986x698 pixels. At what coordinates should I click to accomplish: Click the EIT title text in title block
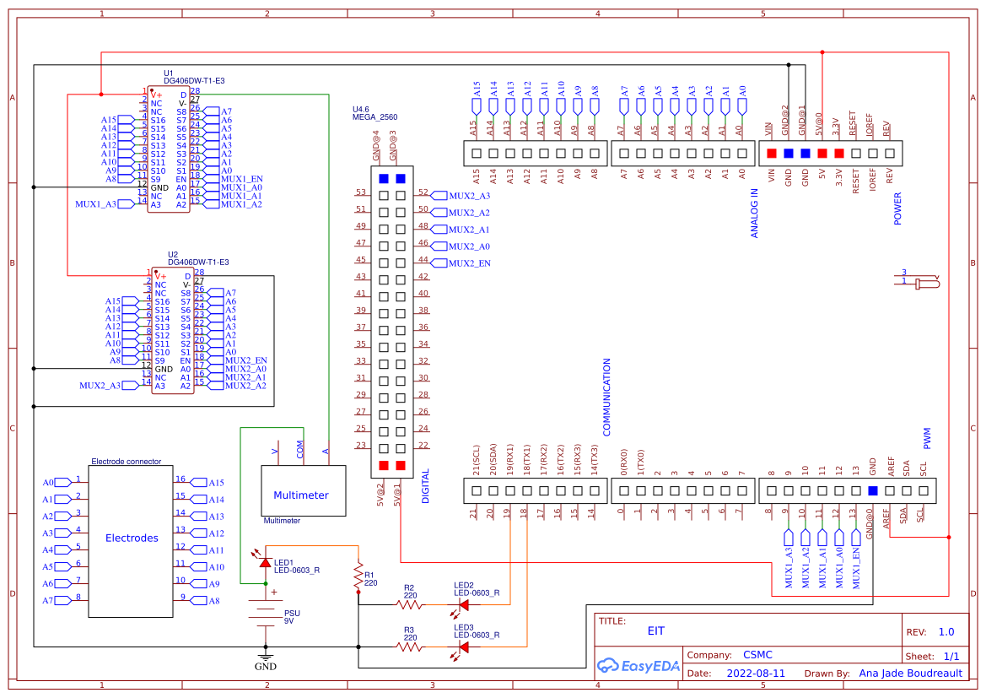coord(656,630)
